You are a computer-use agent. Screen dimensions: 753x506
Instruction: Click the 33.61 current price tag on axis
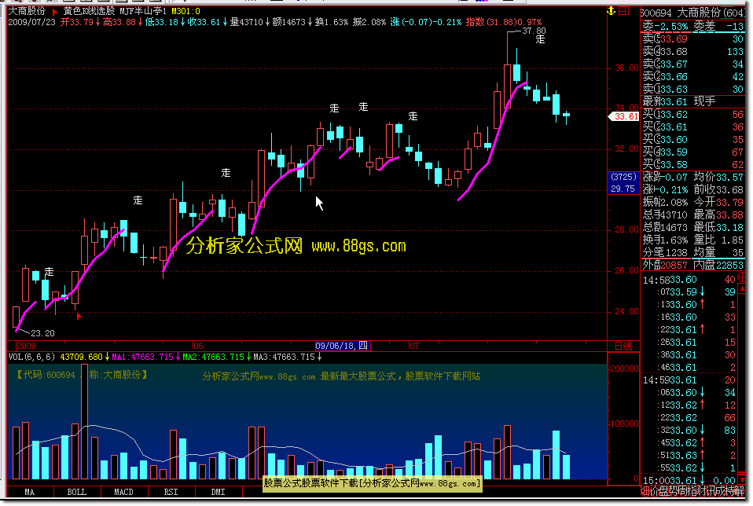(624, 116)
